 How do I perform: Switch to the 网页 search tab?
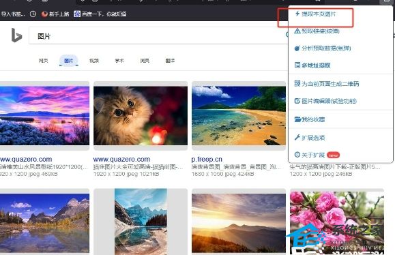(44, 61)
